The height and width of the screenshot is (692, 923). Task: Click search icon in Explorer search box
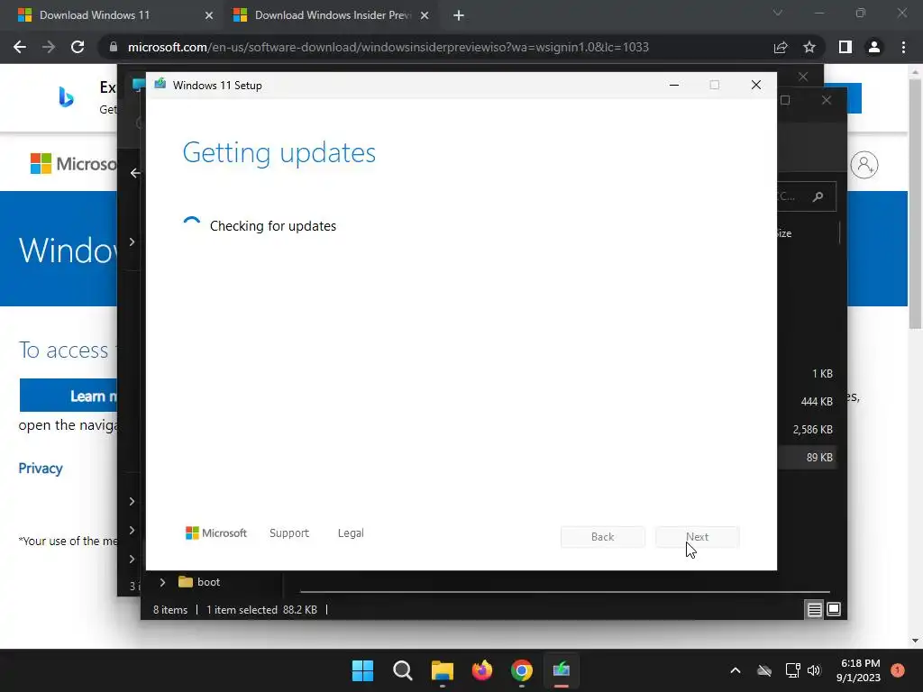[x=818, y=196]
